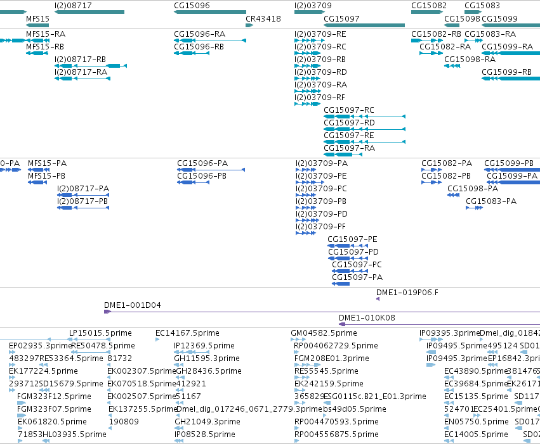Select transcript CG15097-RE
This screenshot has width=540, height=444.
(x=365, y=143)
